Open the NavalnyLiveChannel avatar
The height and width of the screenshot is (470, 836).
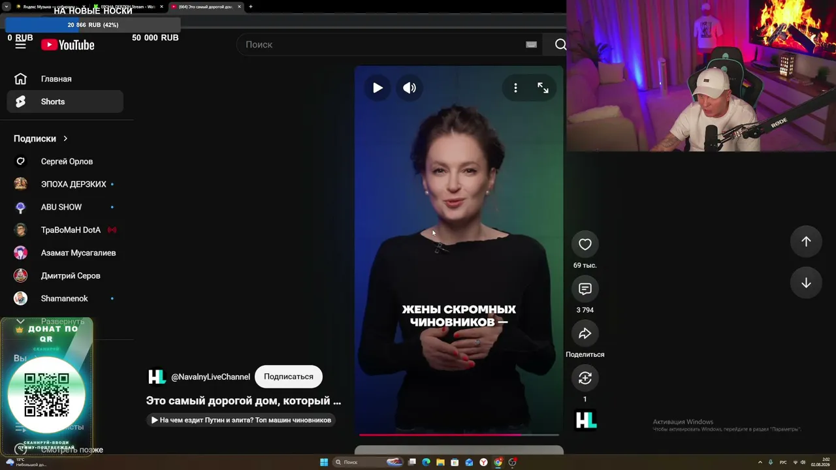[156, 377]
